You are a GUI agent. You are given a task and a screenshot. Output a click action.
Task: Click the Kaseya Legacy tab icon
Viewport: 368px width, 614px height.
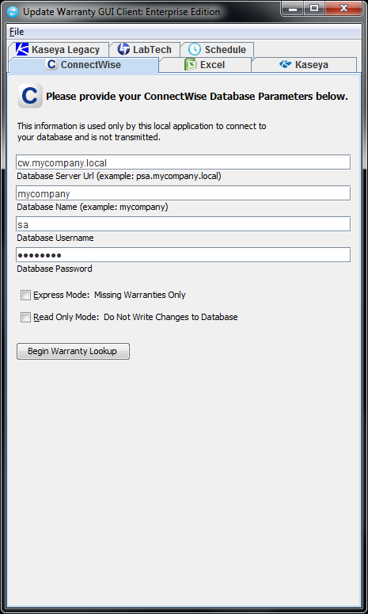point(22,49)
